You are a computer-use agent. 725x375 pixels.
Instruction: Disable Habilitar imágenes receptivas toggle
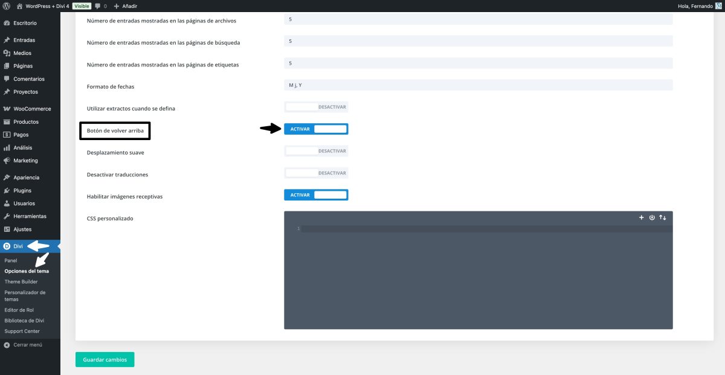tap(316, 195)
